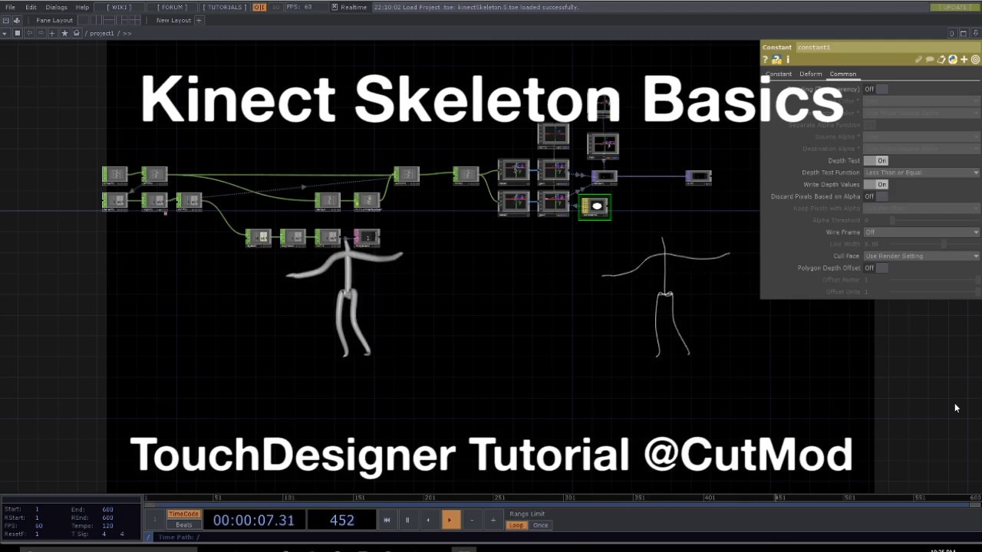Switch timeline display to Beats
Image resolution: width=982 pixels, height=552 pixels.
[183, 525]
